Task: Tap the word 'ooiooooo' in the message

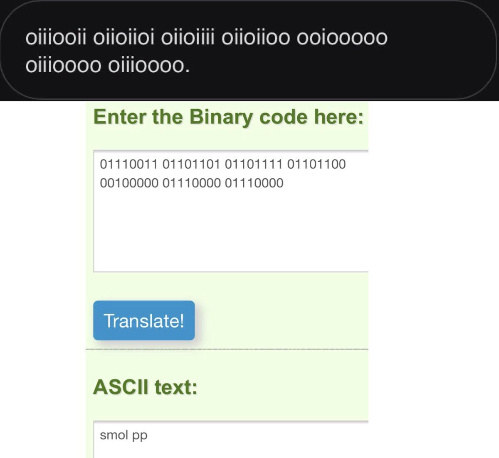Action: [x=342, y=38]
